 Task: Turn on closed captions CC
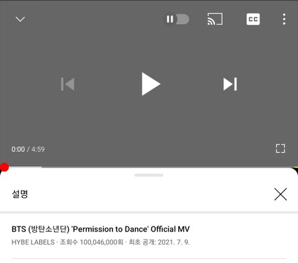253,19
